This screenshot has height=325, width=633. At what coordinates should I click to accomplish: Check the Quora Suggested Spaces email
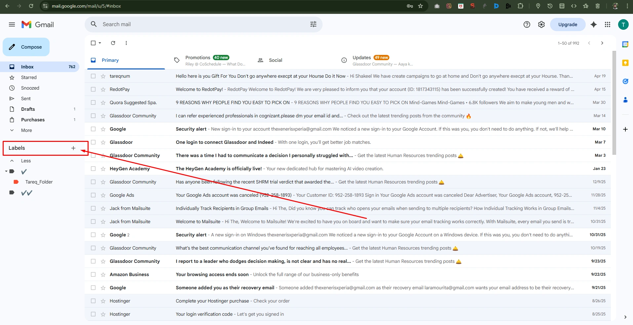[93, 102]
